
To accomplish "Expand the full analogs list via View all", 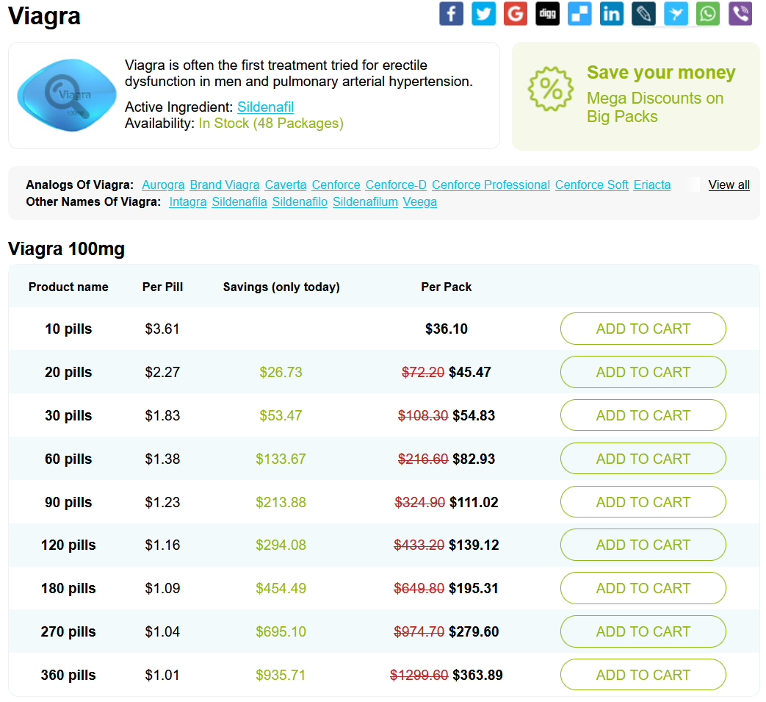I will (729, 185).
